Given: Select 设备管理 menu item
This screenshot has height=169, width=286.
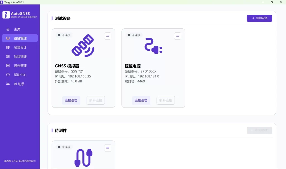Looking at the screenshot, I should pyautogui.click(x=20, y=38).
